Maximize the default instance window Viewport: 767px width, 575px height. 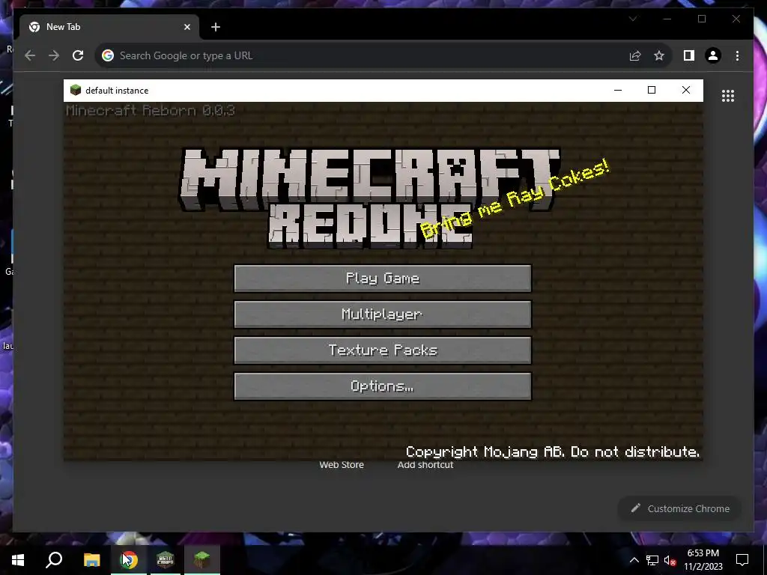pos(652,90)
